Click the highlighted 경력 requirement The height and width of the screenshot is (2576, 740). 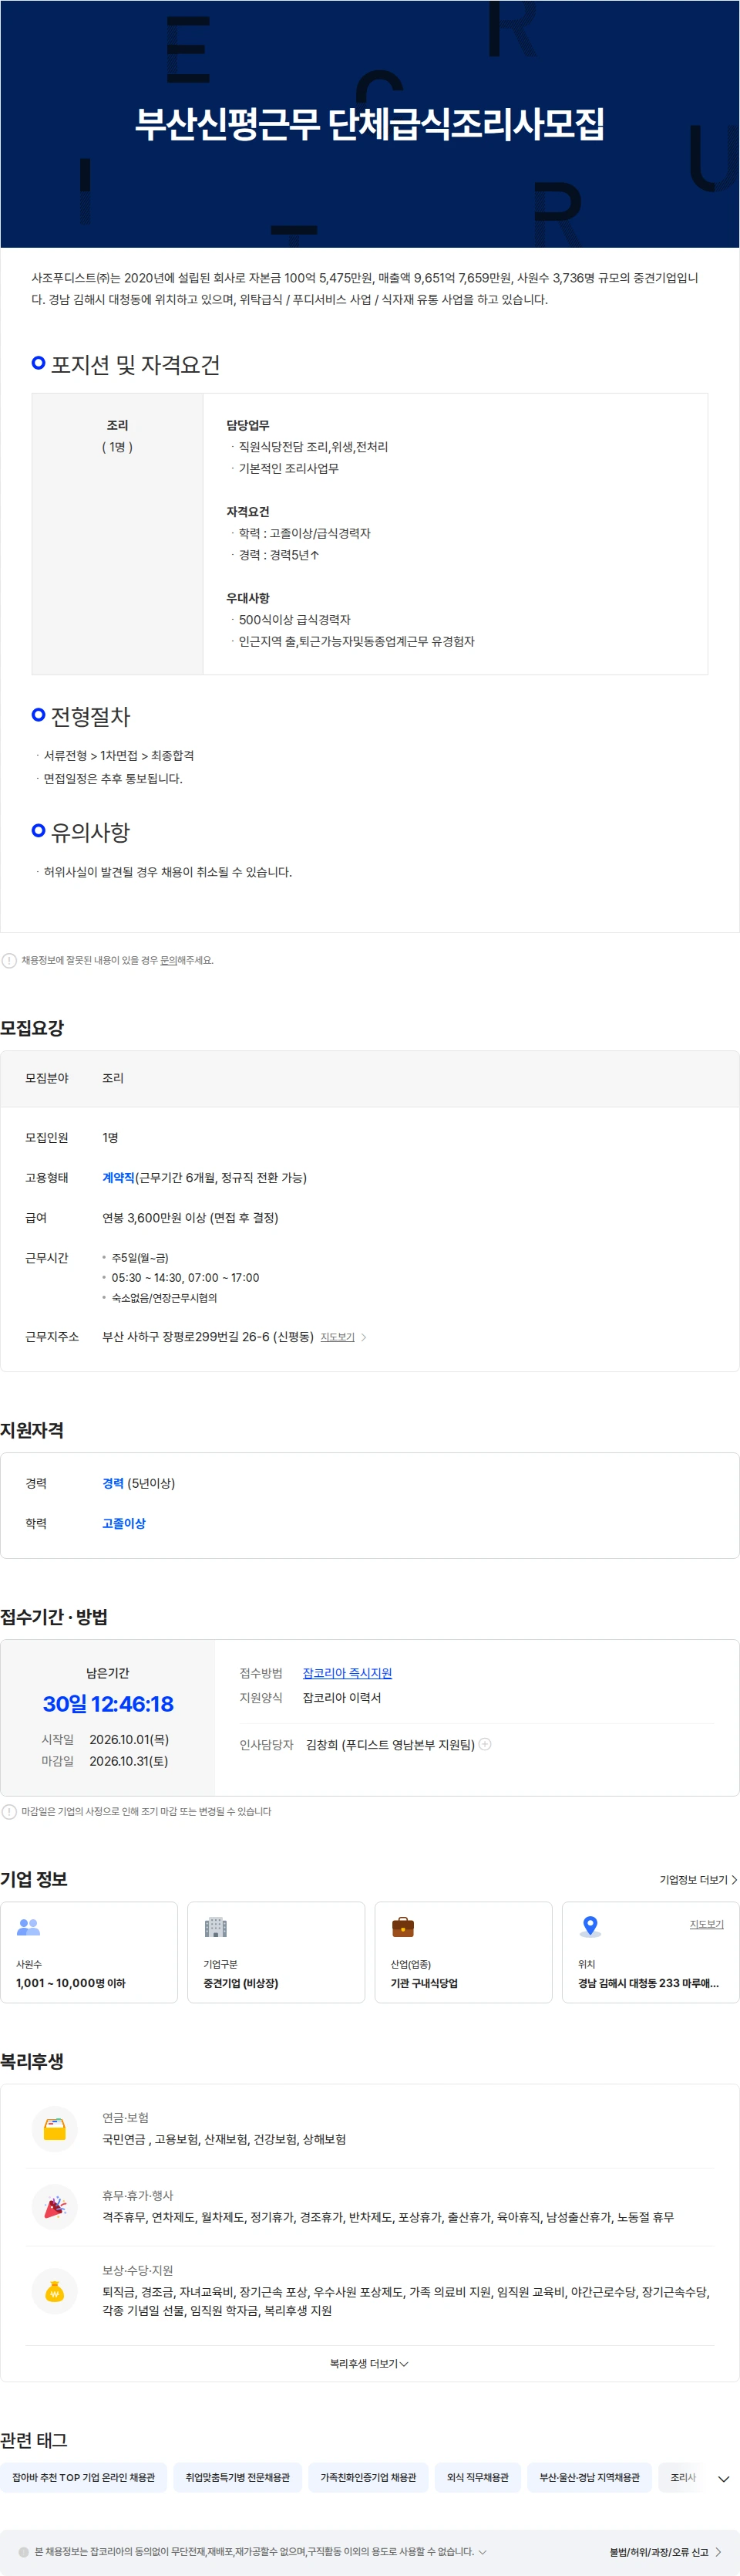[113, 1483]
